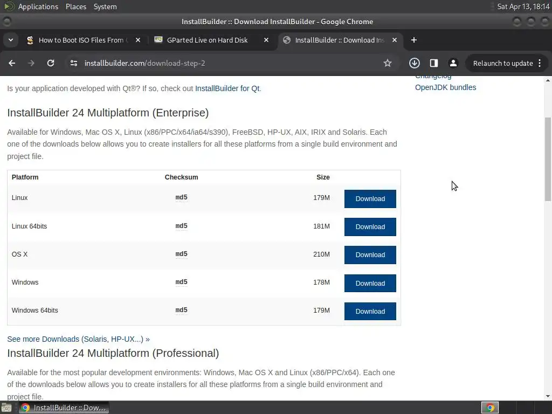Close the InstallBuilder download tab
The width and height of the screenshot is (552, 414).
pos(395,40)
